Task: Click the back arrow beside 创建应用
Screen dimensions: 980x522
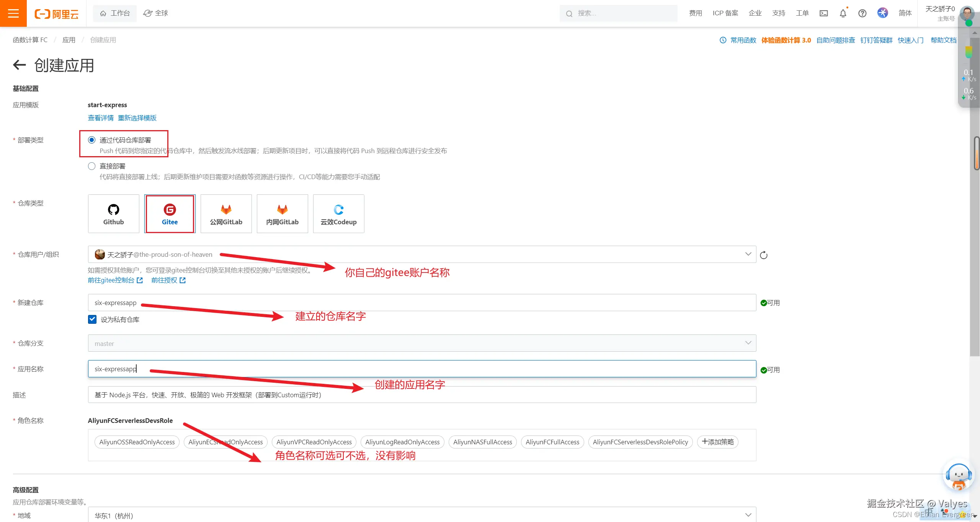Action: 19,65
